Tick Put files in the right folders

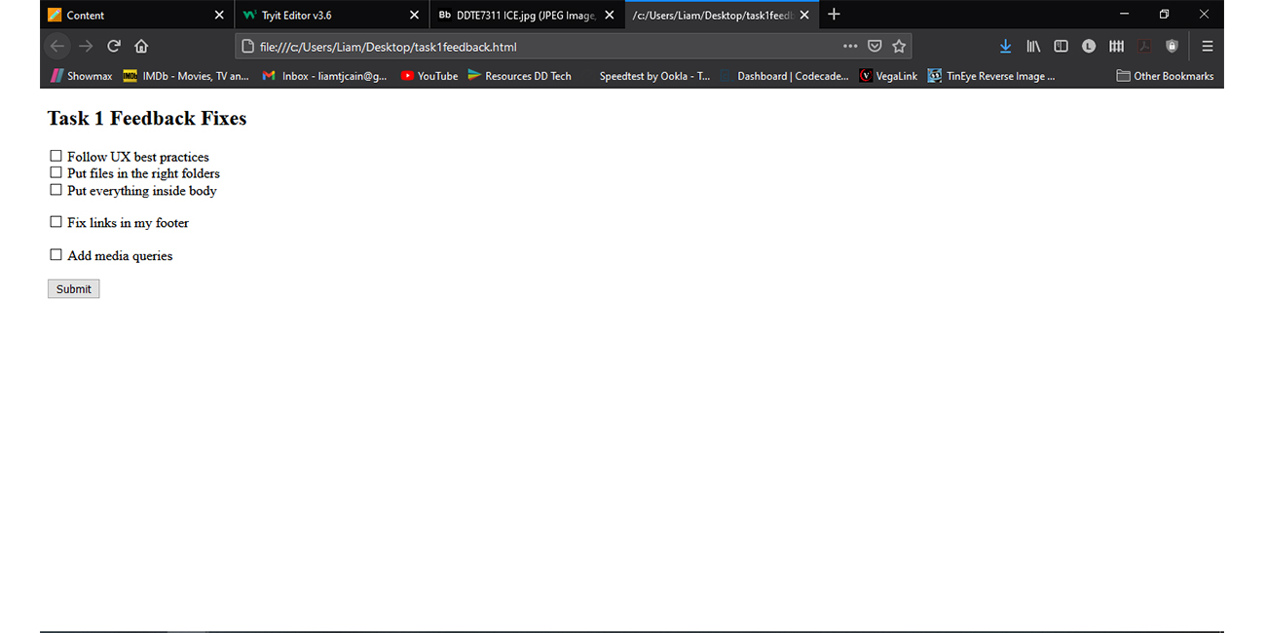coord(56,172)
